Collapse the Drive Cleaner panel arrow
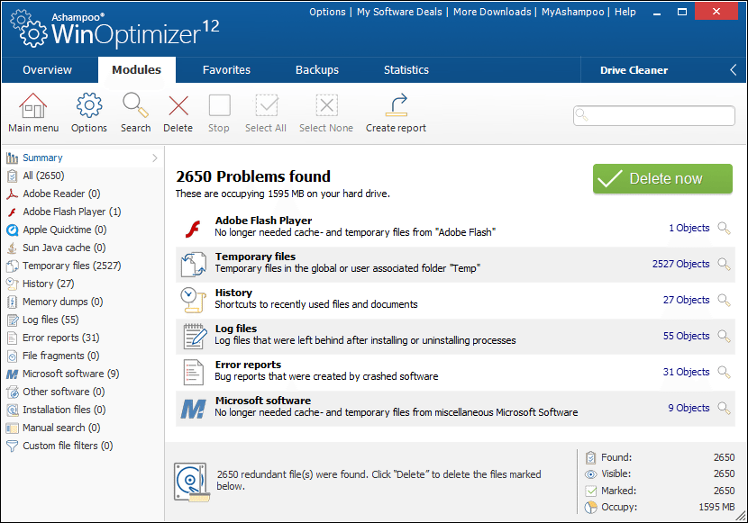This screenshot has height=523, width=748. pos(734,70)
